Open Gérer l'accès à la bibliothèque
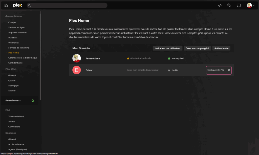This screenshot has height=155, width=259. (23, 58)
